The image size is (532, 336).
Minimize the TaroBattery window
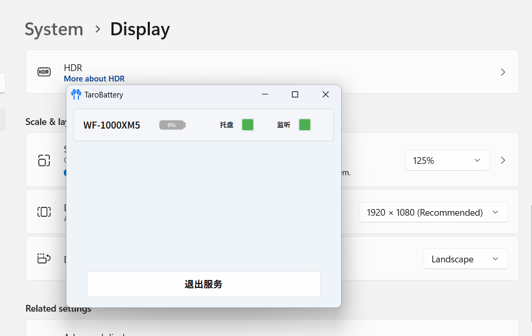(x=265, y=94)
